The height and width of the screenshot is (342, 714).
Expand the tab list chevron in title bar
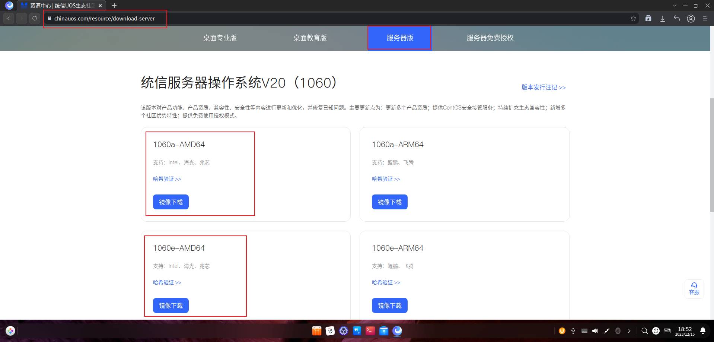click(675, 6)
